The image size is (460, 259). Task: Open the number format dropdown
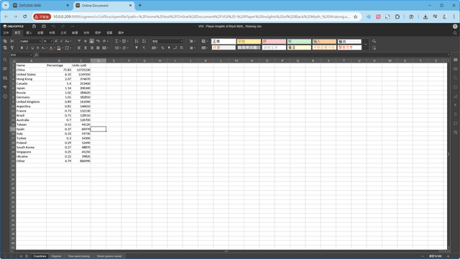[x=167, y=42]
